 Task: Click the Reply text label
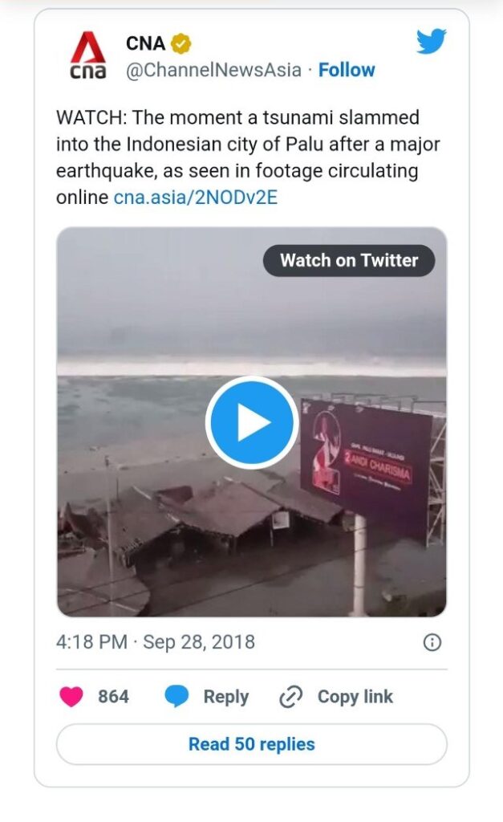click(225, 697)
